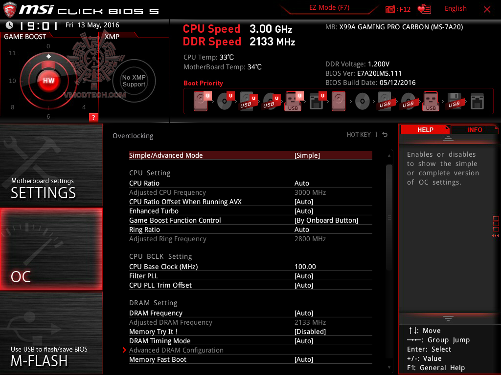
Task: Select the UEFI USB hard disk boot icon
Action: click(x=248, y=101)
